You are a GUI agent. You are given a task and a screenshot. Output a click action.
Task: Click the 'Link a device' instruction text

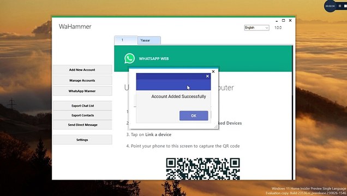coord(158,134)
